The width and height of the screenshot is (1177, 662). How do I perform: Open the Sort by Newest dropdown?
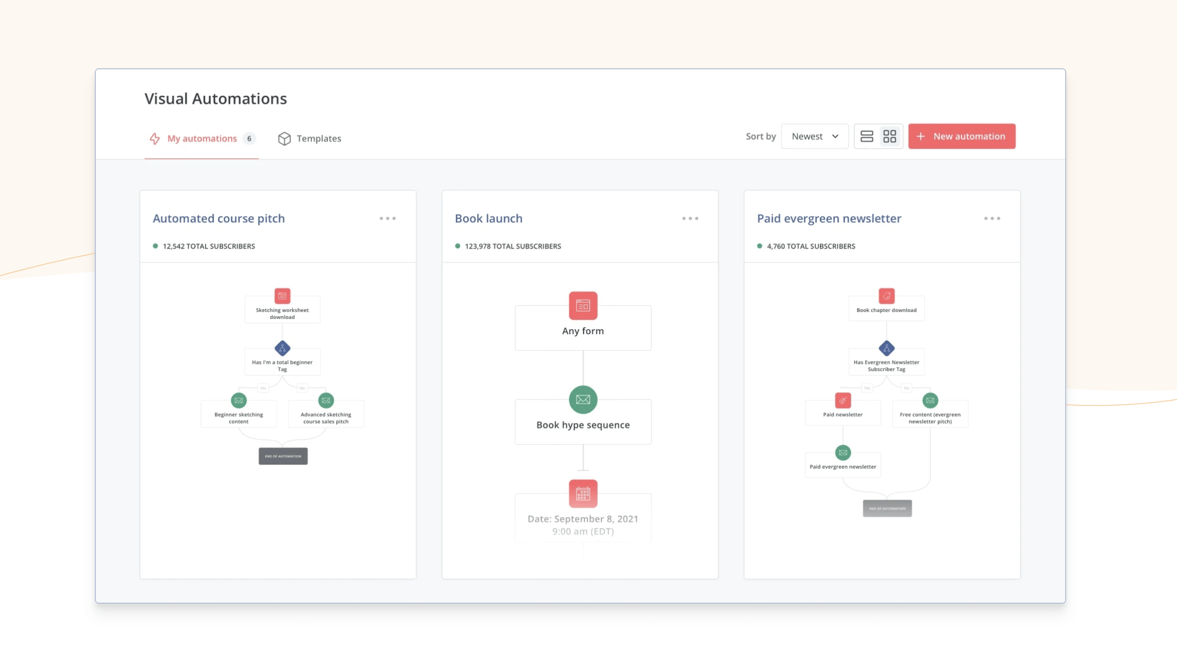coord(814,136)
